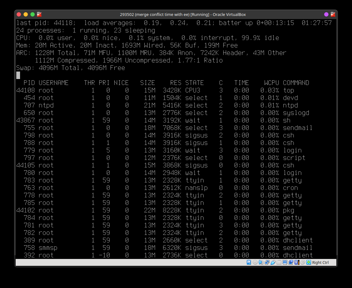The height and width of the screenshot is (288, 352).
Task: Click the virtual display monitor icon
Action: pyautogui.click(x=285, y=262)
